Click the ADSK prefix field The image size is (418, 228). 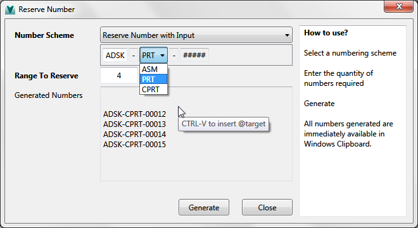pyautogui.click(x=115, y=56)
